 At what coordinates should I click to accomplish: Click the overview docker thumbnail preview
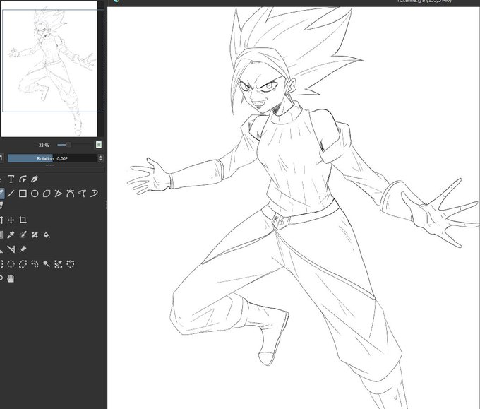pyautogui.click(x=49, y=69)
